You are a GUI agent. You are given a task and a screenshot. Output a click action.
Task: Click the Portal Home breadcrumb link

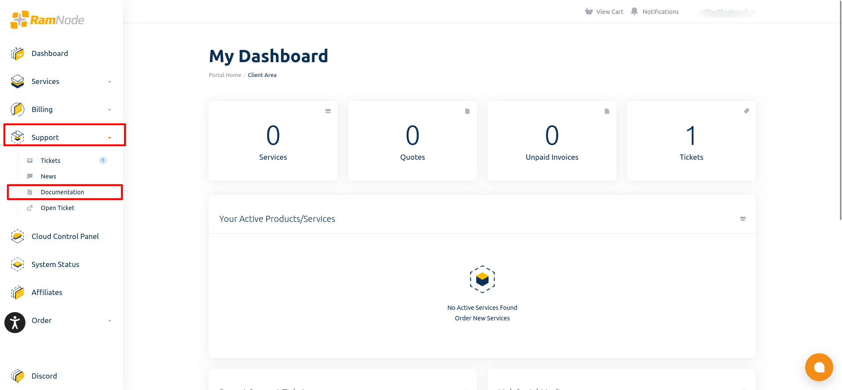pyautogui.click(x=225, y=75)
